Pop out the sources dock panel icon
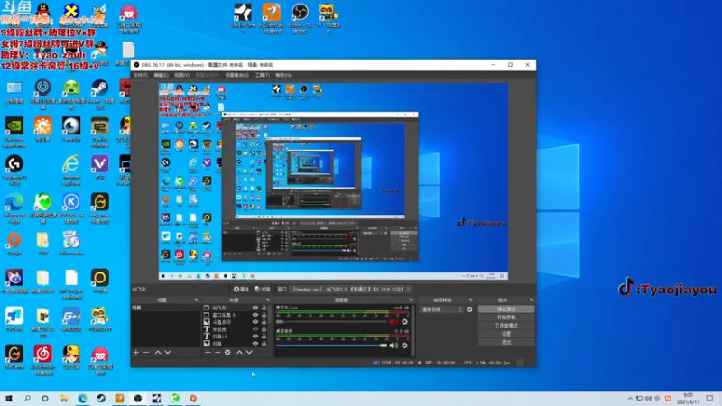Screen dimensions: 722x406 click(268, 300)
